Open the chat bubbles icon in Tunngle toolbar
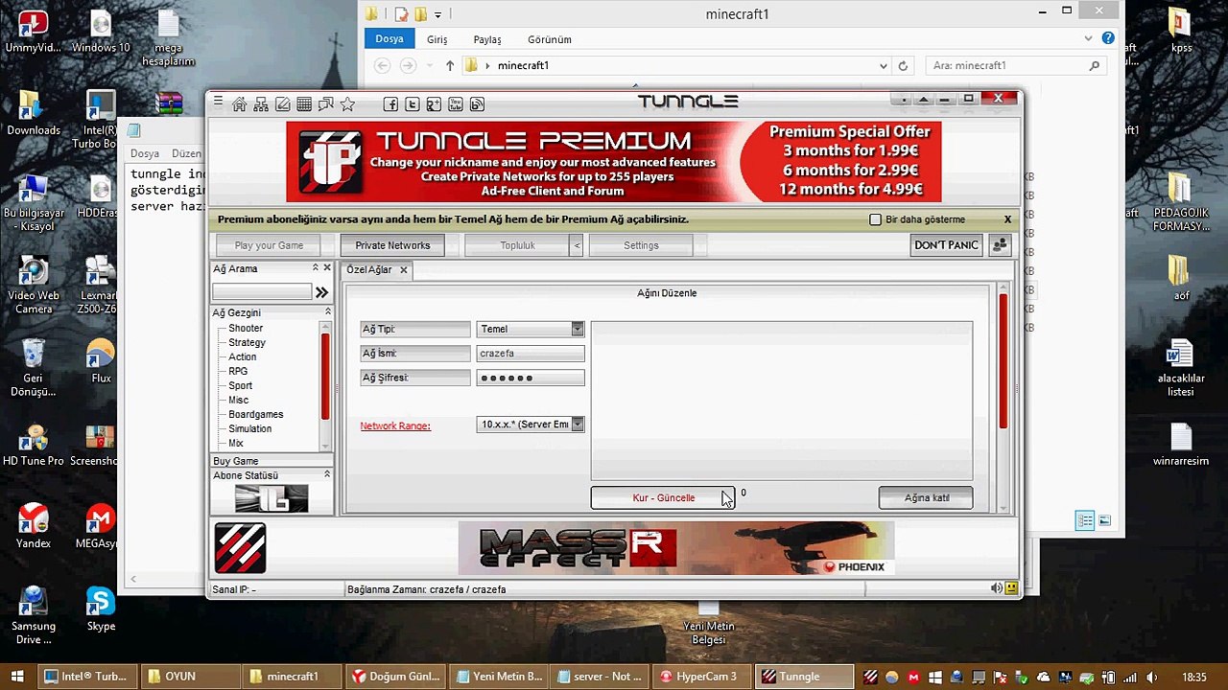Screen dimensions: 1228x690 point(325,103)
